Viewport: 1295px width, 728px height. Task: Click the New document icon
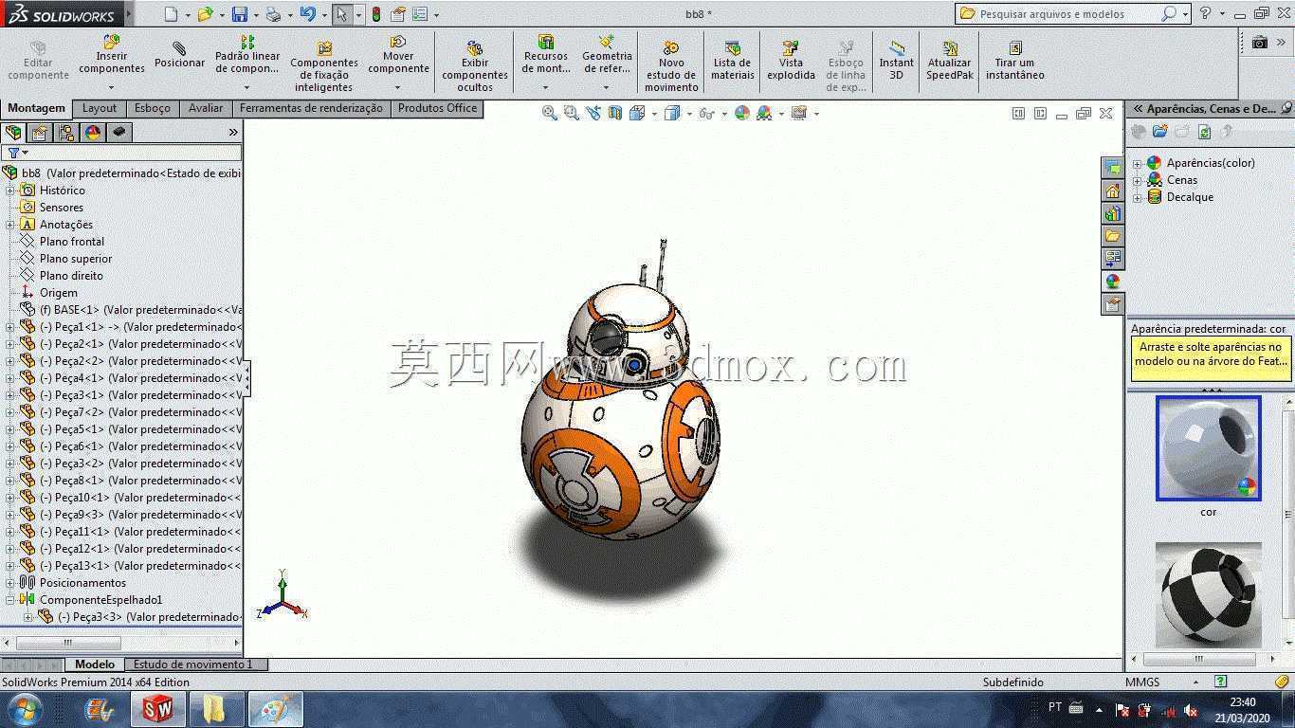pos(171,14)
